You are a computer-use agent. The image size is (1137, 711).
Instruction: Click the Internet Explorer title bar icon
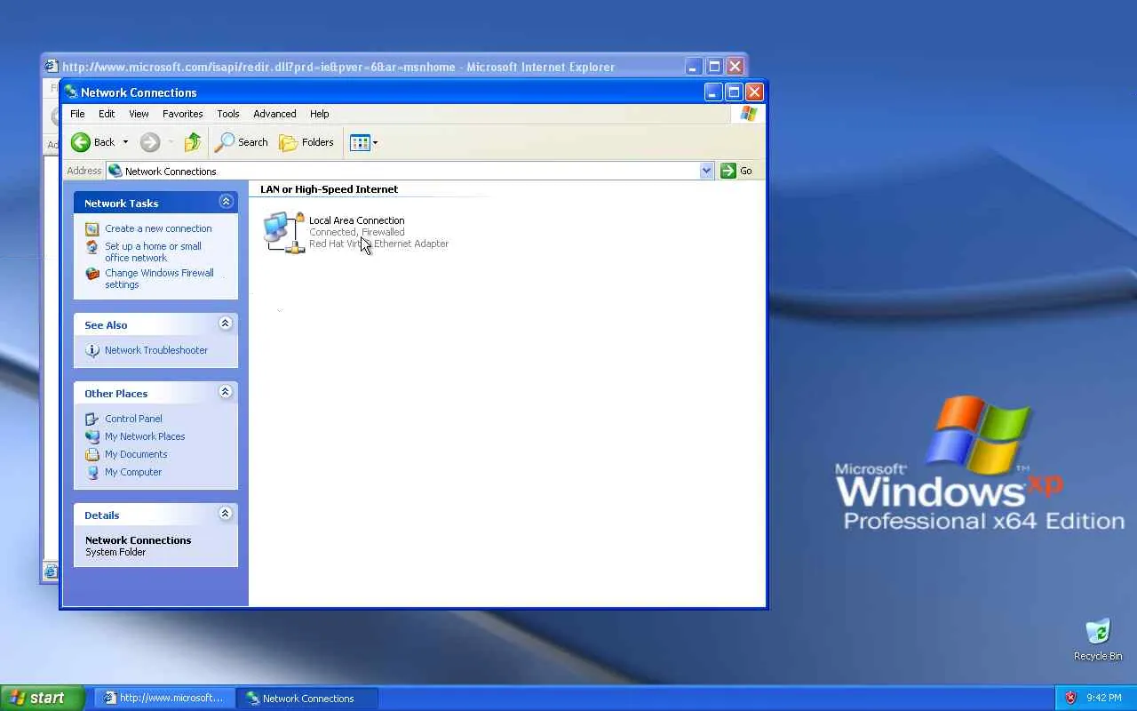coord(52,66)
